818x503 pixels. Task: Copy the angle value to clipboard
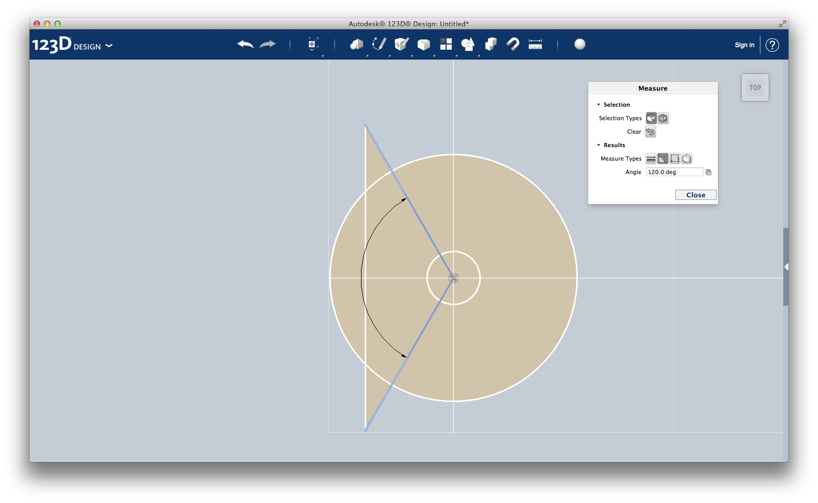(709, 172)
